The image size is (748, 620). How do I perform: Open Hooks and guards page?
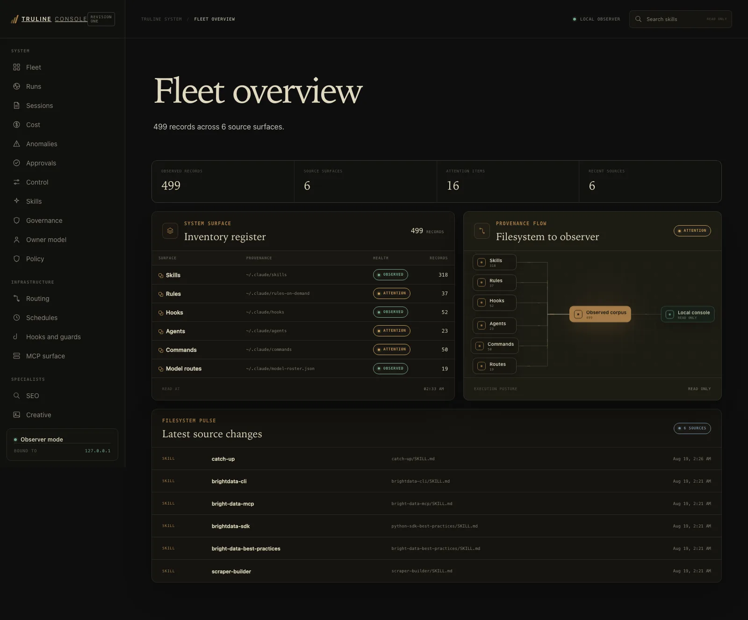[x=63, y=337]
